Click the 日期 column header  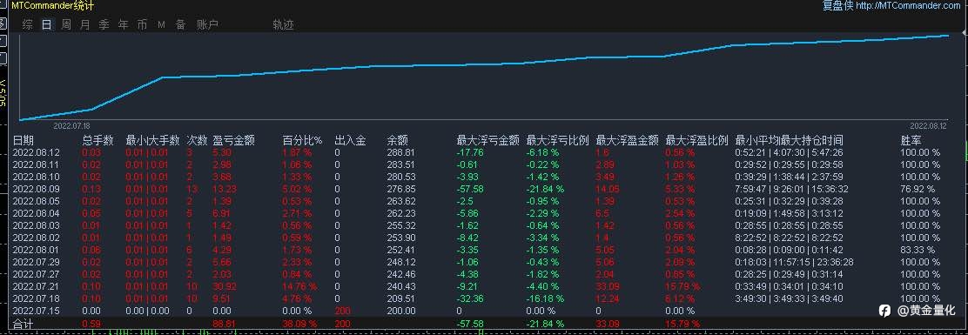24,140
